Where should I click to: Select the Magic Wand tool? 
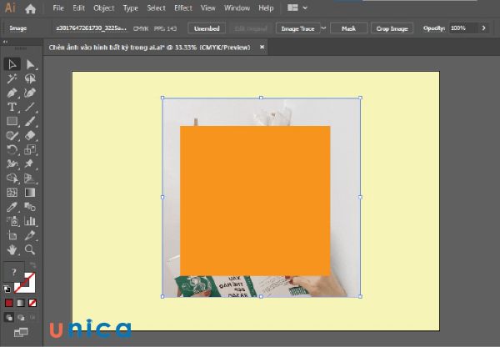pos(12,78)
